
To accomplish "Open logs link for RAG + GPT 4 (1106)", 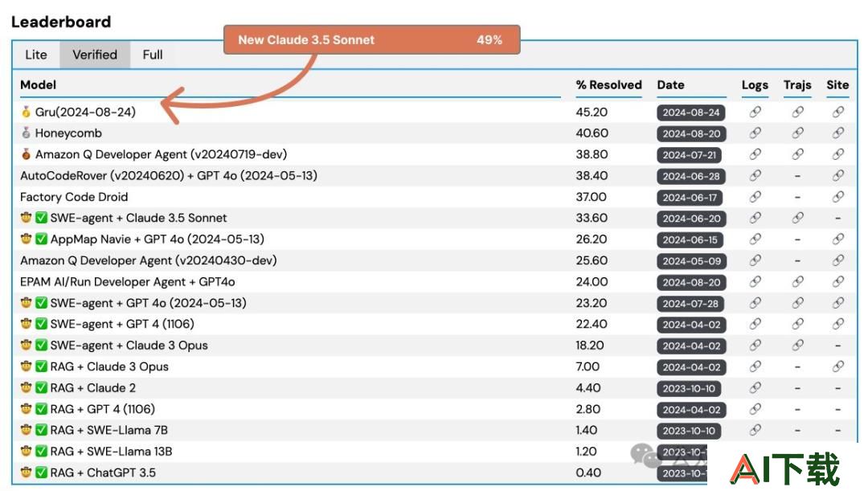I will (755, 410).
